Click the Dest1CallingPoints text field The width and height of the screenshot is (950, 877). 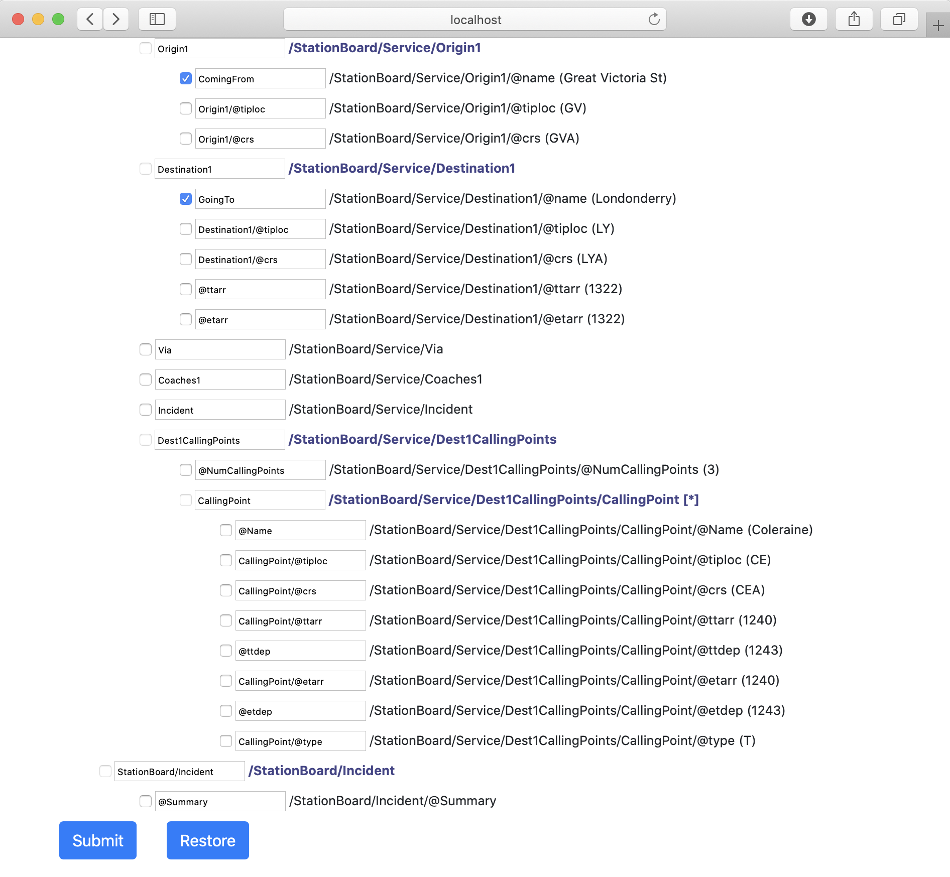pos(220,440)
